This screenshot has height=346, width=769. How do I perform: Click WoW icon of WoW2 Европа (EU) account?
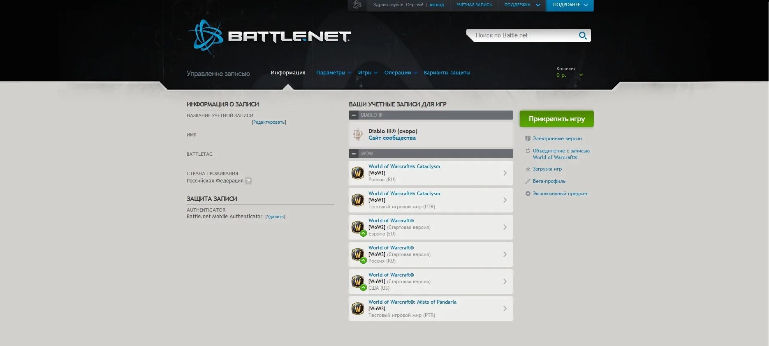coord(358,227)
